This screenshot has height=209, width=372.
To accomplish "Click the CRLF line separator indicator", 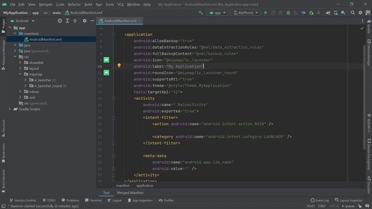I will (322, 206).
